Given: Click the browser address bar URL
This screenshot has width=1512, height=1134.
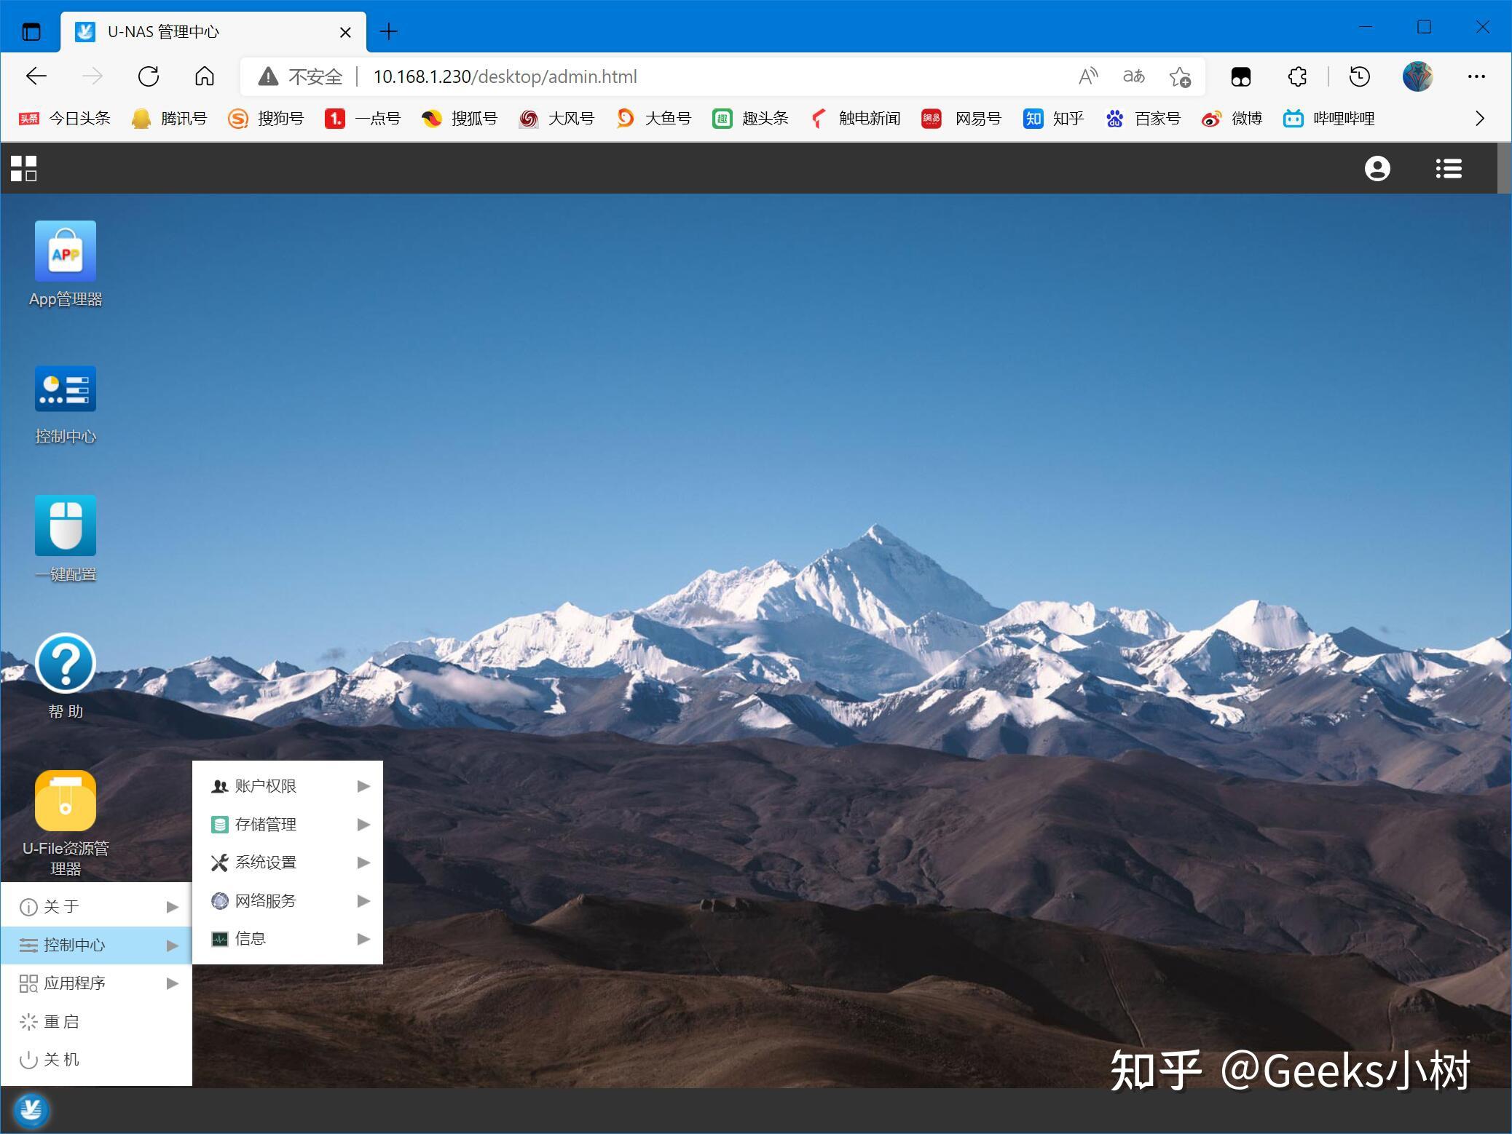Looking at the screenshot, I should (505, 76).
